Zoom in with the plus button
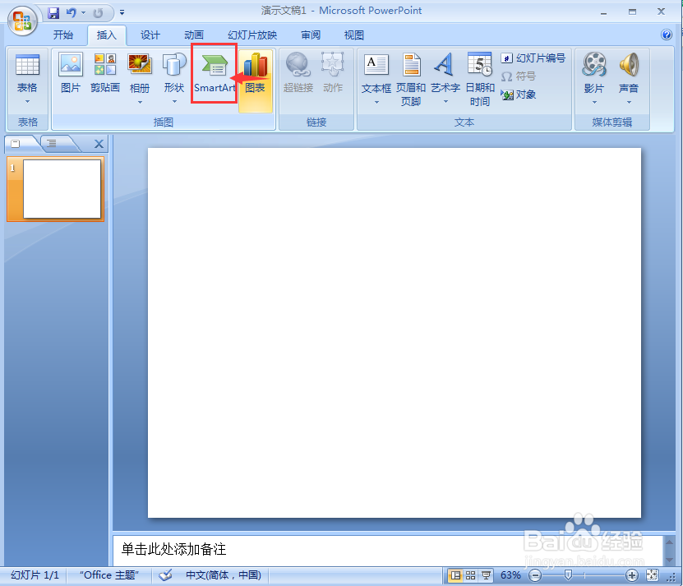 pos(631,575)
